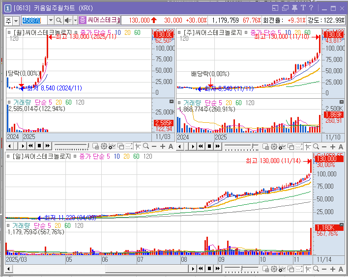Viewport: 348px width, 277px height.
Task: Stop the weekly chart playback
Action: coord(209,146)
